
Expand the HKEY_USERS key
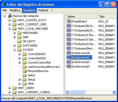click(x=9, y=88)
